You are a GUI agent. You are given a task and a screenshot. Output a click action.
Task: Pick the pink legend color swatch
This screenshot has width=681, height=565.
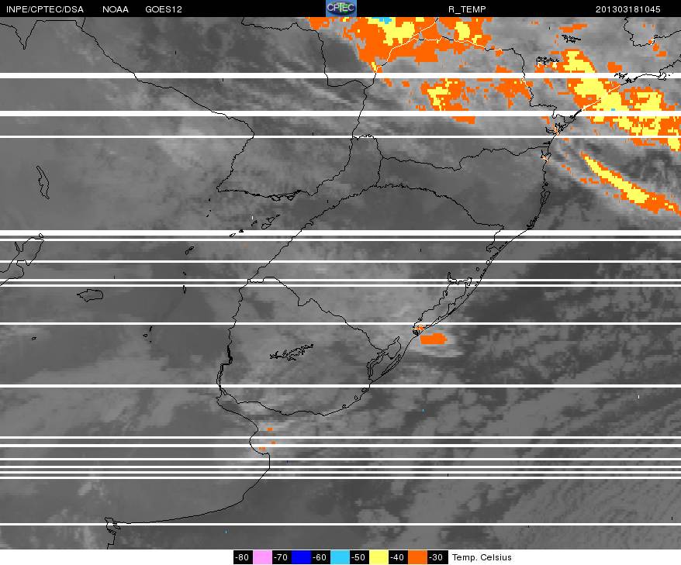click(x=262, y=557)
